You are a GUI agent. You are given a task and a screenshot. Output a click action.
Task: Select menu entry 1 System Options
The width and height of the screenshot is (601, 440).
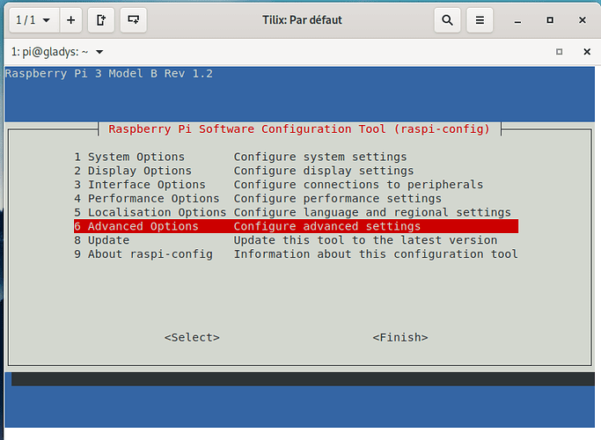(296, 157)
